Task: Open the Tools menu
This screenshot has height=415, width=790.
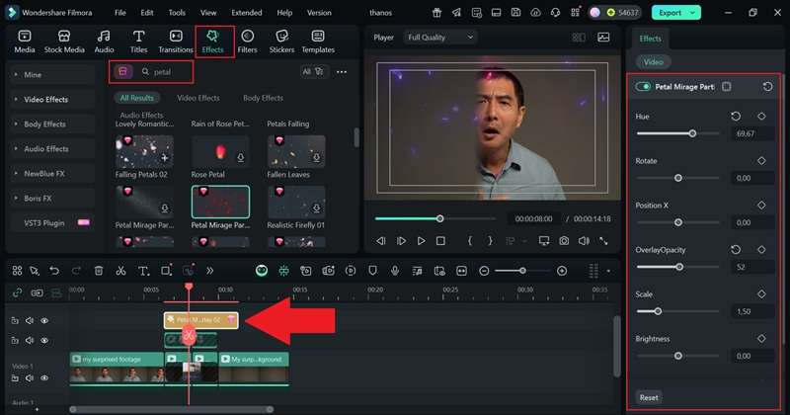Action: 177,13
